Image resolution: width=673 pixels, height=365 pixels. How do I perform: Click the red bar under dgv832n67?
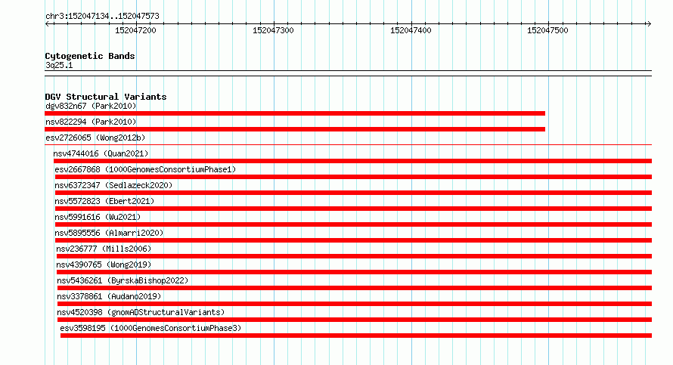click(x=295, y=113)
